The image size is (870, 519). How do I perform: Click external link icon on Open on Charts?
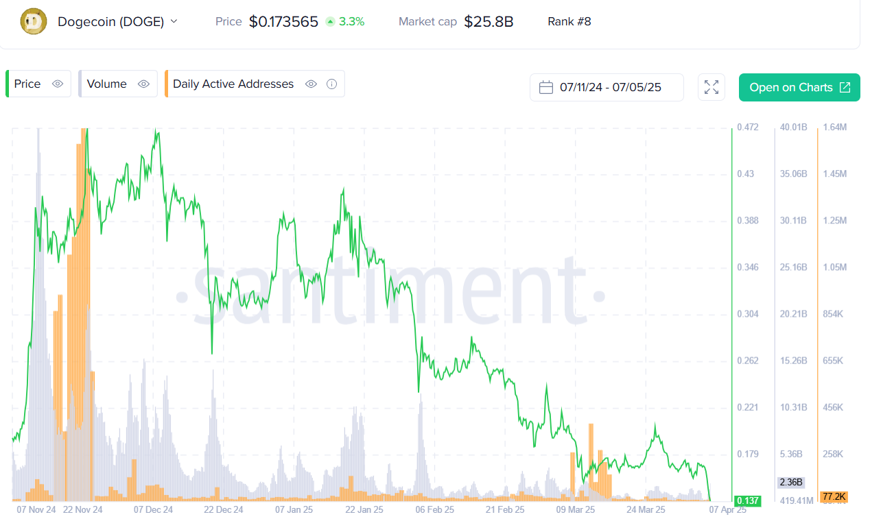(845, 87)
